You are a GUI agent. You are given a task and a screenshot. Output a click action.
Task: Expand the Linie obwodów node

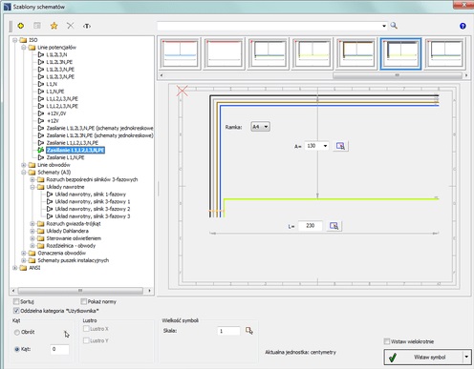pos(24,165)
